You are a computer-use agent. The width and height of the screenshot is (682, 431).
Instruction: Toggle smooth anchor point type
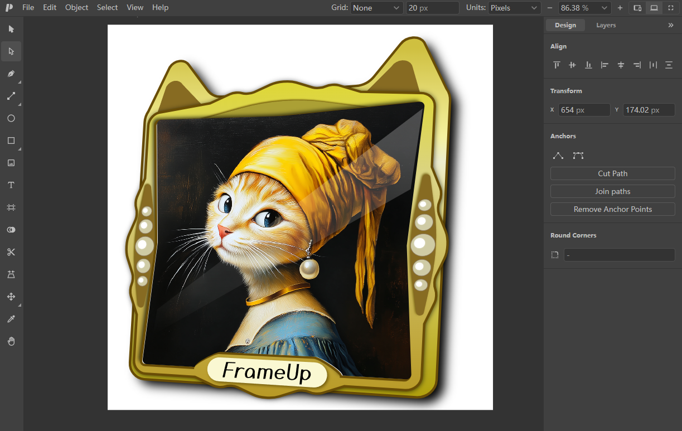pyautogui.click(x=578, y=156)
